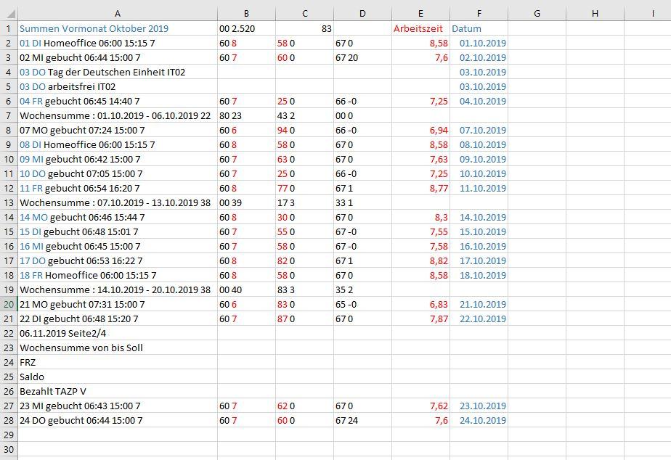The image size is (671, 460).
Task: Select column B header
Action: 246,14
